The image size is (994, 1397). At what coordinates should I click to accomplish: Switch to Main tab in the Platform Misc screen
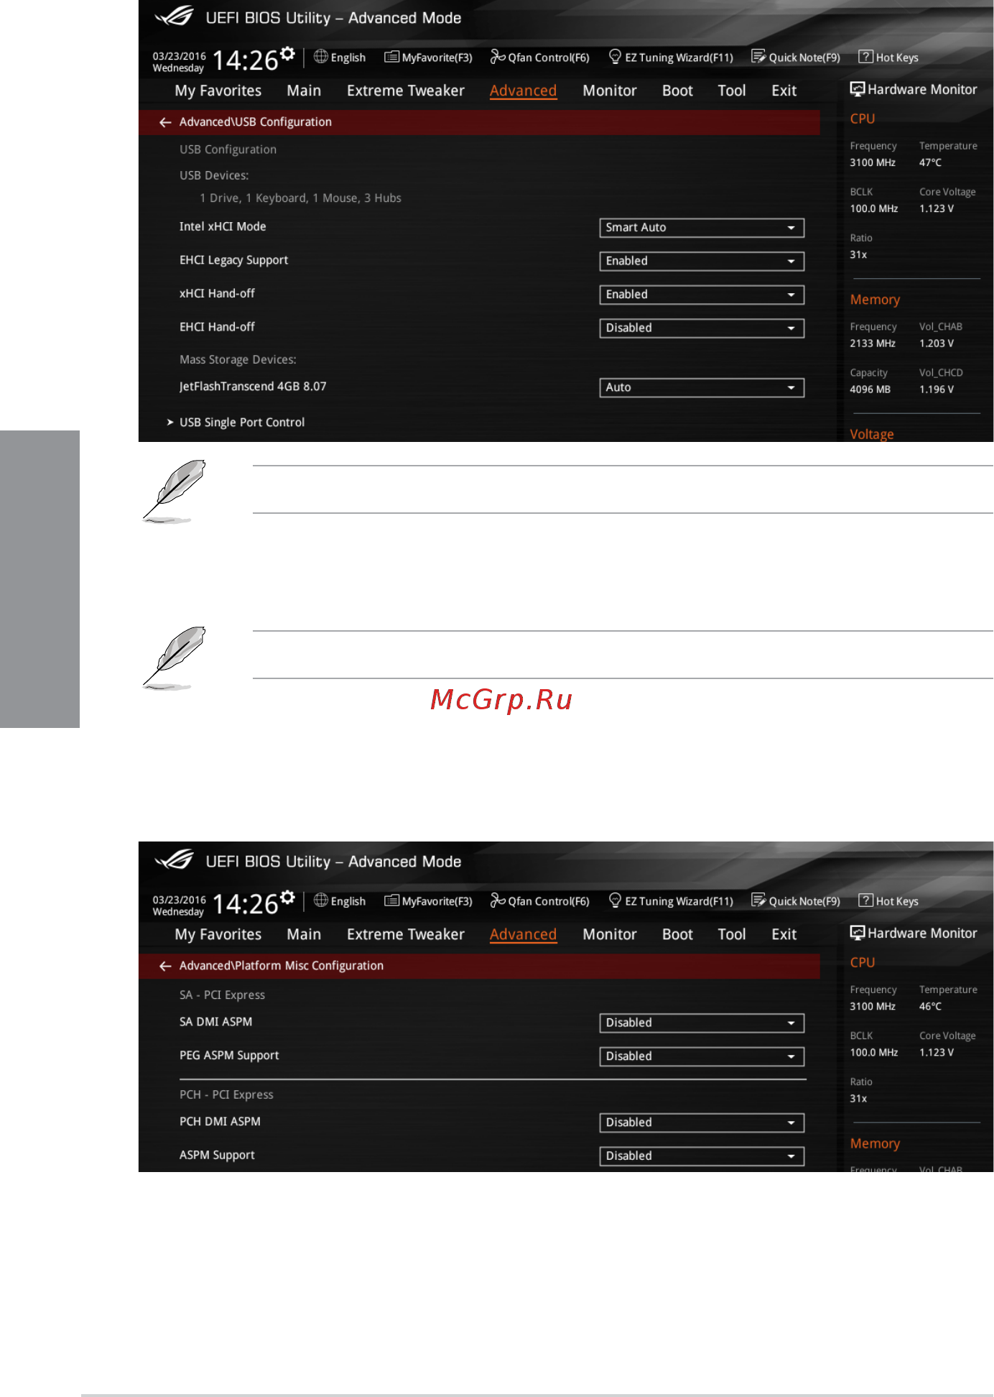[304, 934]
